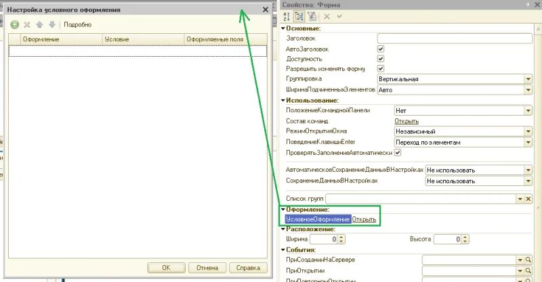Collapse the Расположение section
This screenshot has width=542, height=282.
coord(283,229)
